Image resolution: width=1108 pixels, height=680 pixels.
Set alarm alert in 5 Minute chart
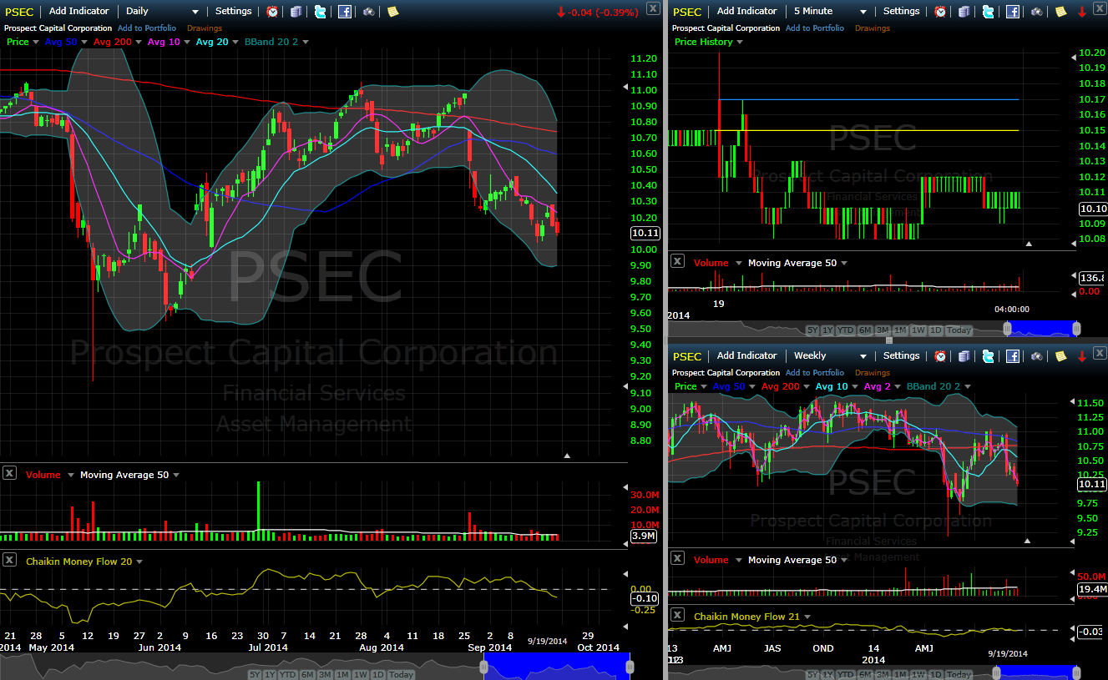[x=940, y=12]
